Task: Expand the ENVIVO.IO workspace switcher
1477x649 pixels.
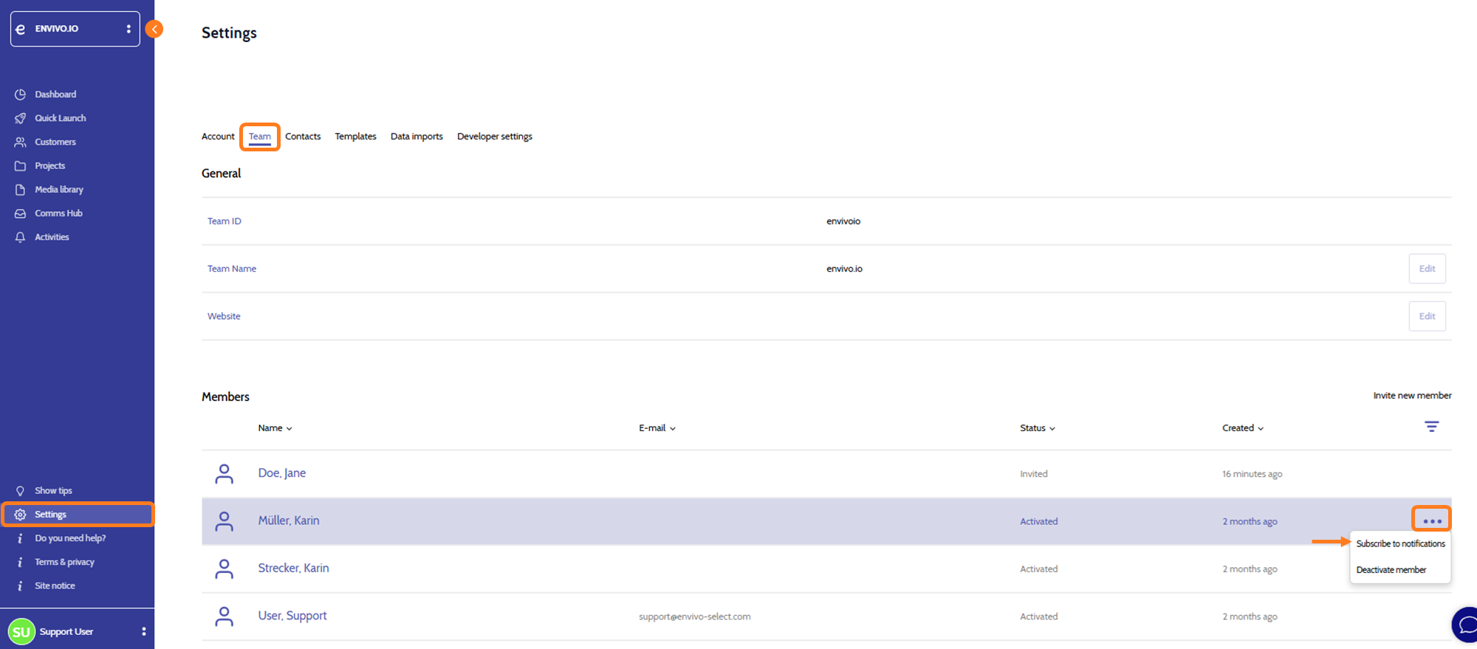Action: click(x=128, y=29)
